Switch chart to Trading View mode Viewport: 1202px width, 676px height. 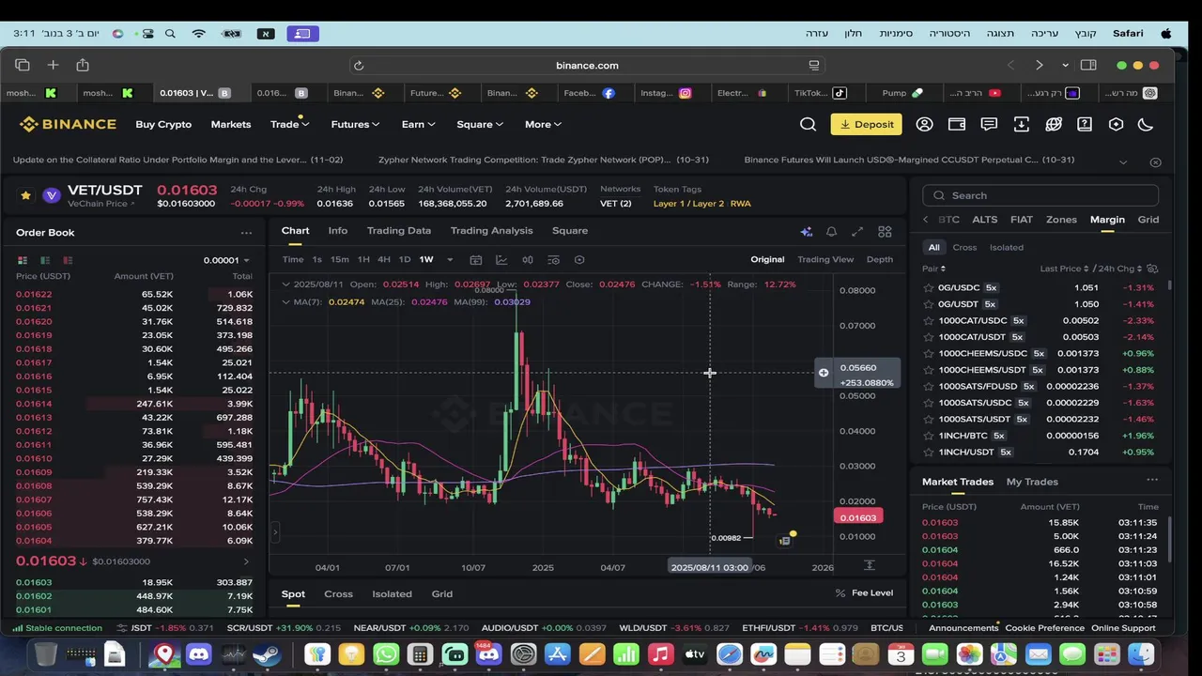tap(825, 260)
